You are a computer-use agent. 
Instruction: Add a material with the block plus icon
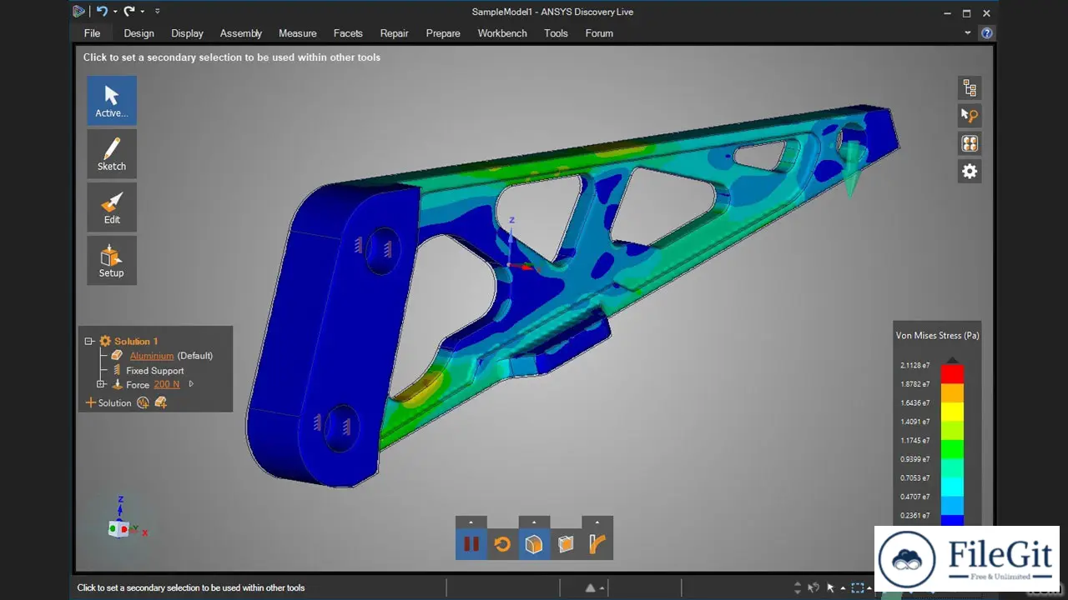point(161,402)
